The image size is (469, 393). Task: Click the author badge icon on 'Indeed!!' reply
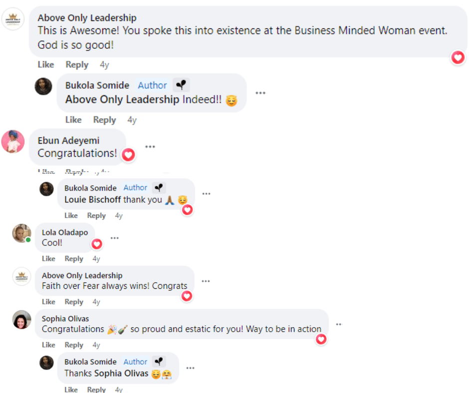pos(181,85)
